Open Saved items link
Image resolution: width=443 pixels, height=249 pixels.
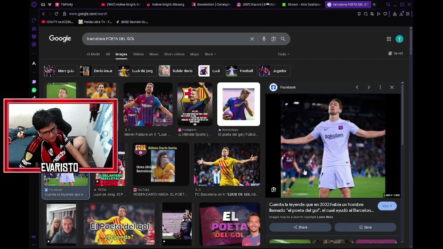pos(396,53)
